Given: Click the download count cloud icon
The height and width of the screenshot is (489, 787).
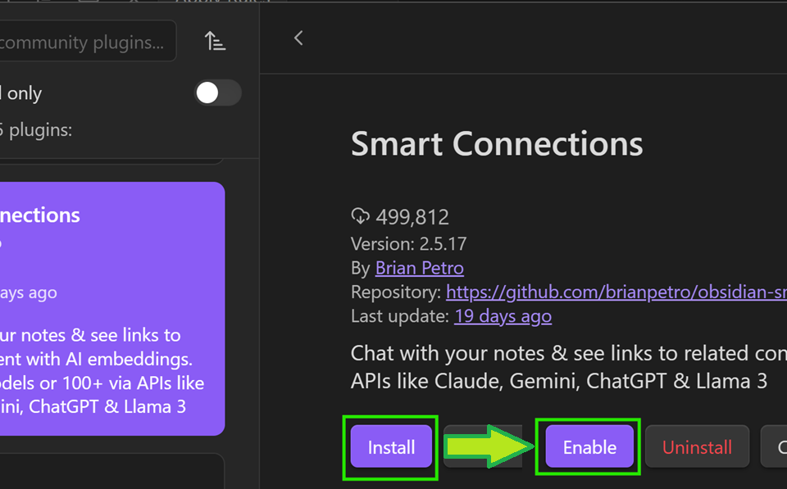Looking at the screenshot, I should tap(360, 217).
